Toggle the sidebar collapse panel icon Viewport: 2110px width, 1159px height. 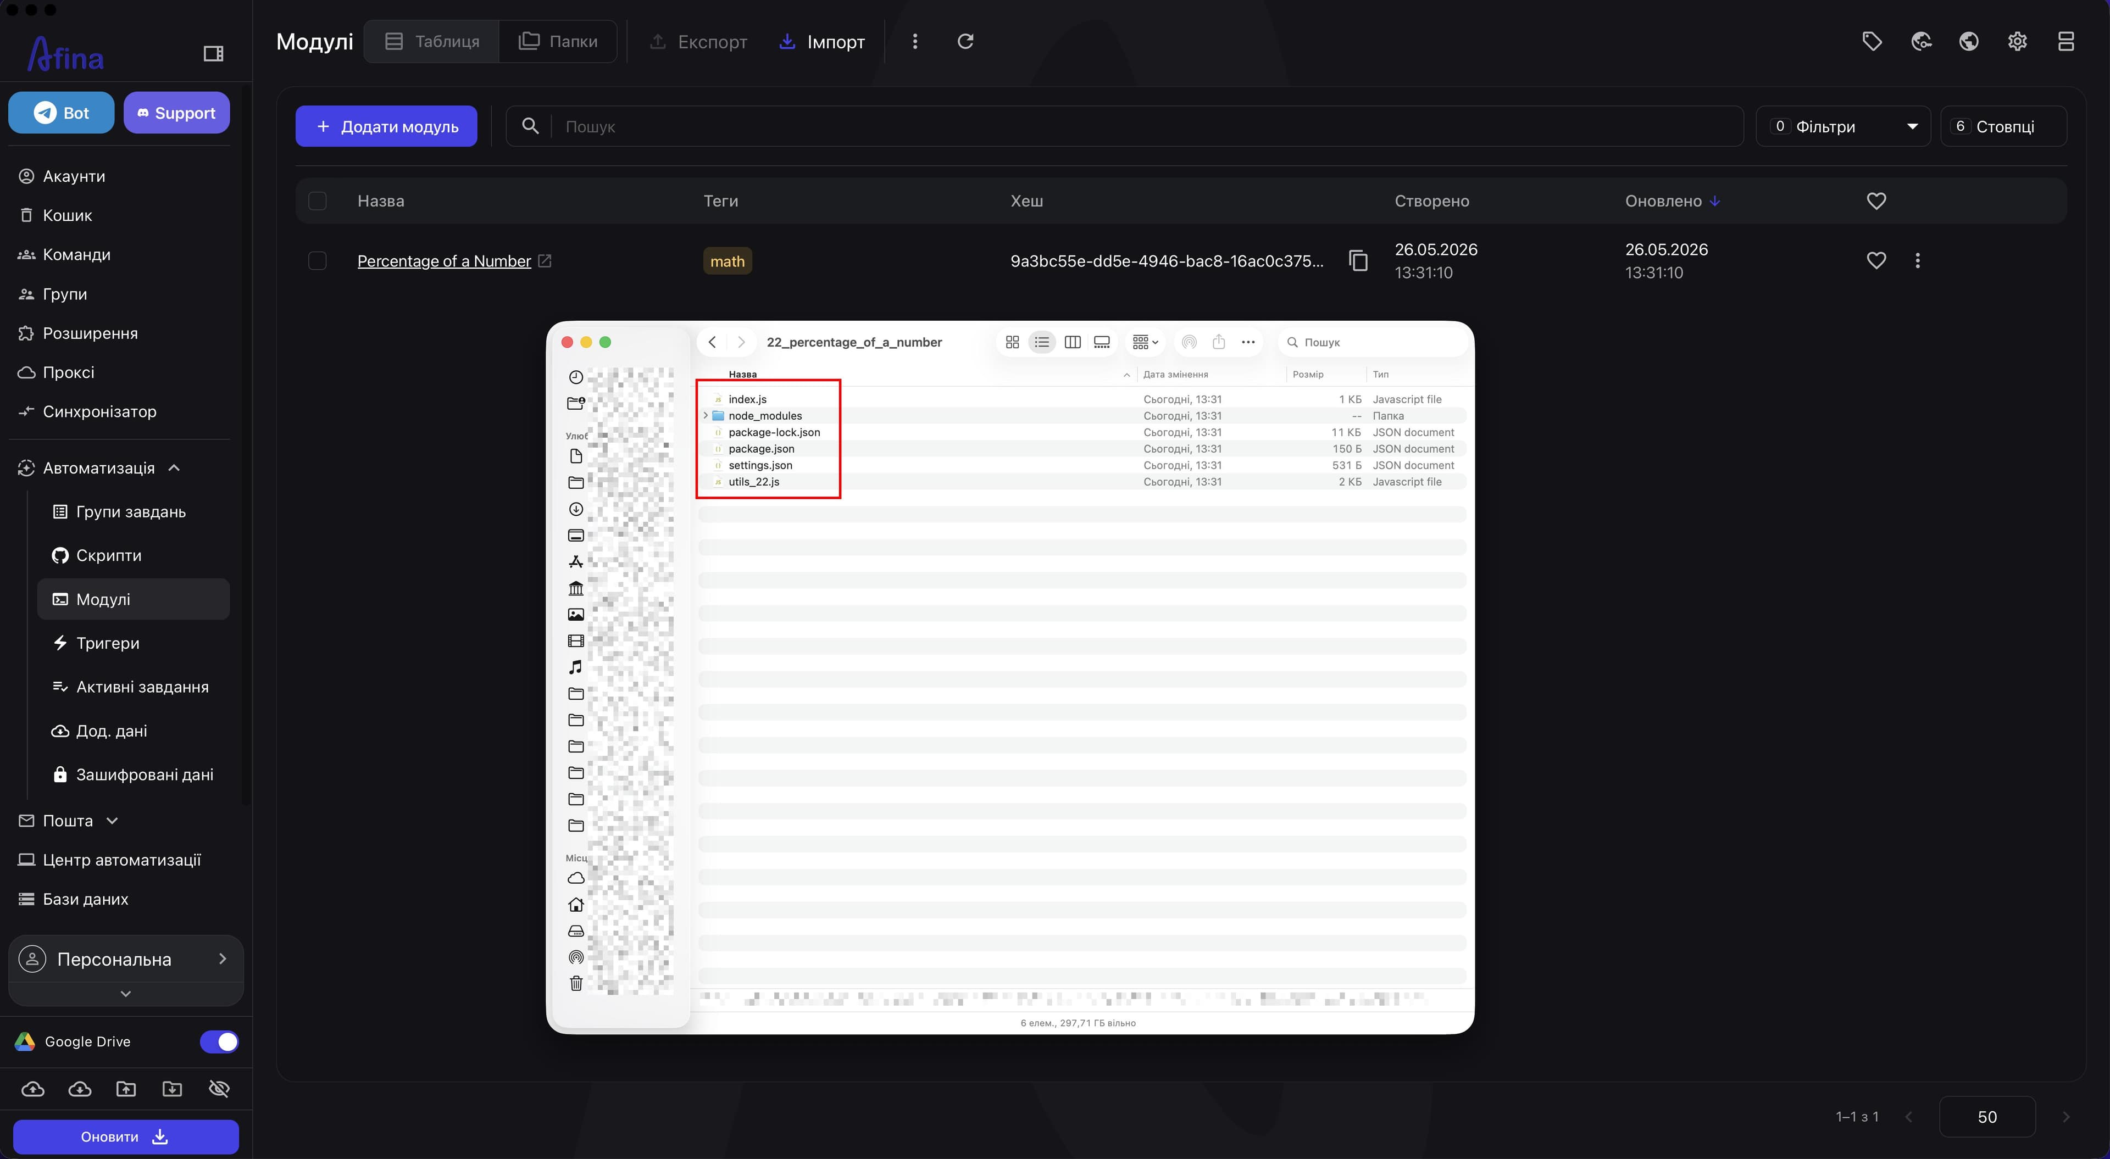pyautogui.click(x=213, y=53)
